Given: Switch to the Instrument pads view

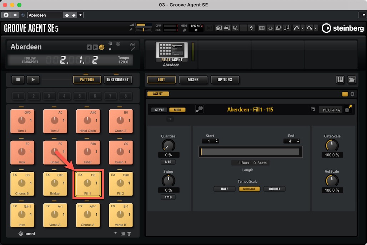Looking at the screenshot, I should point(118,80).
